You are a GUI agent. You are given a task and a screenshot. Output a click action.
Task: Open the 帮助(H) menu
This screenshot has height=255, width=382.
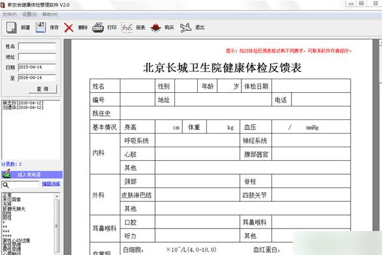50,14
